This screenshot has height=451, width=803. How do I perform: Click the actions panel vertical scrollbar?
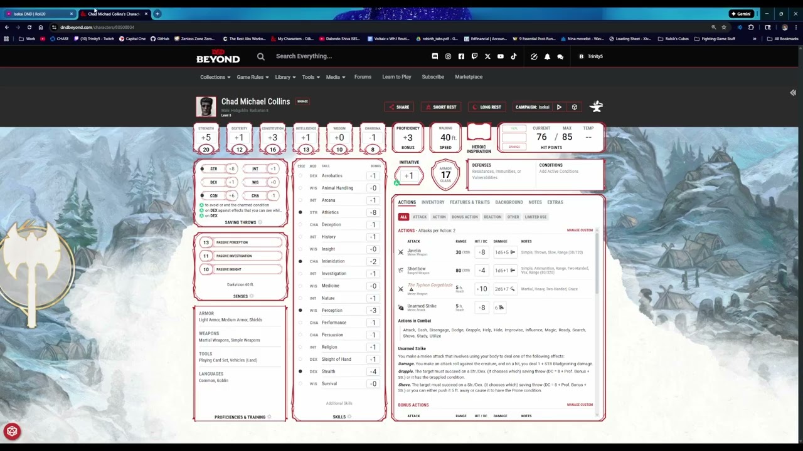click(597, 263)
